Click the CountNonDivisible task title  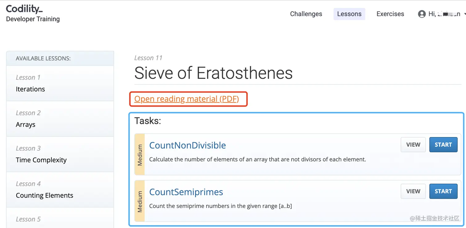(187, 145)
